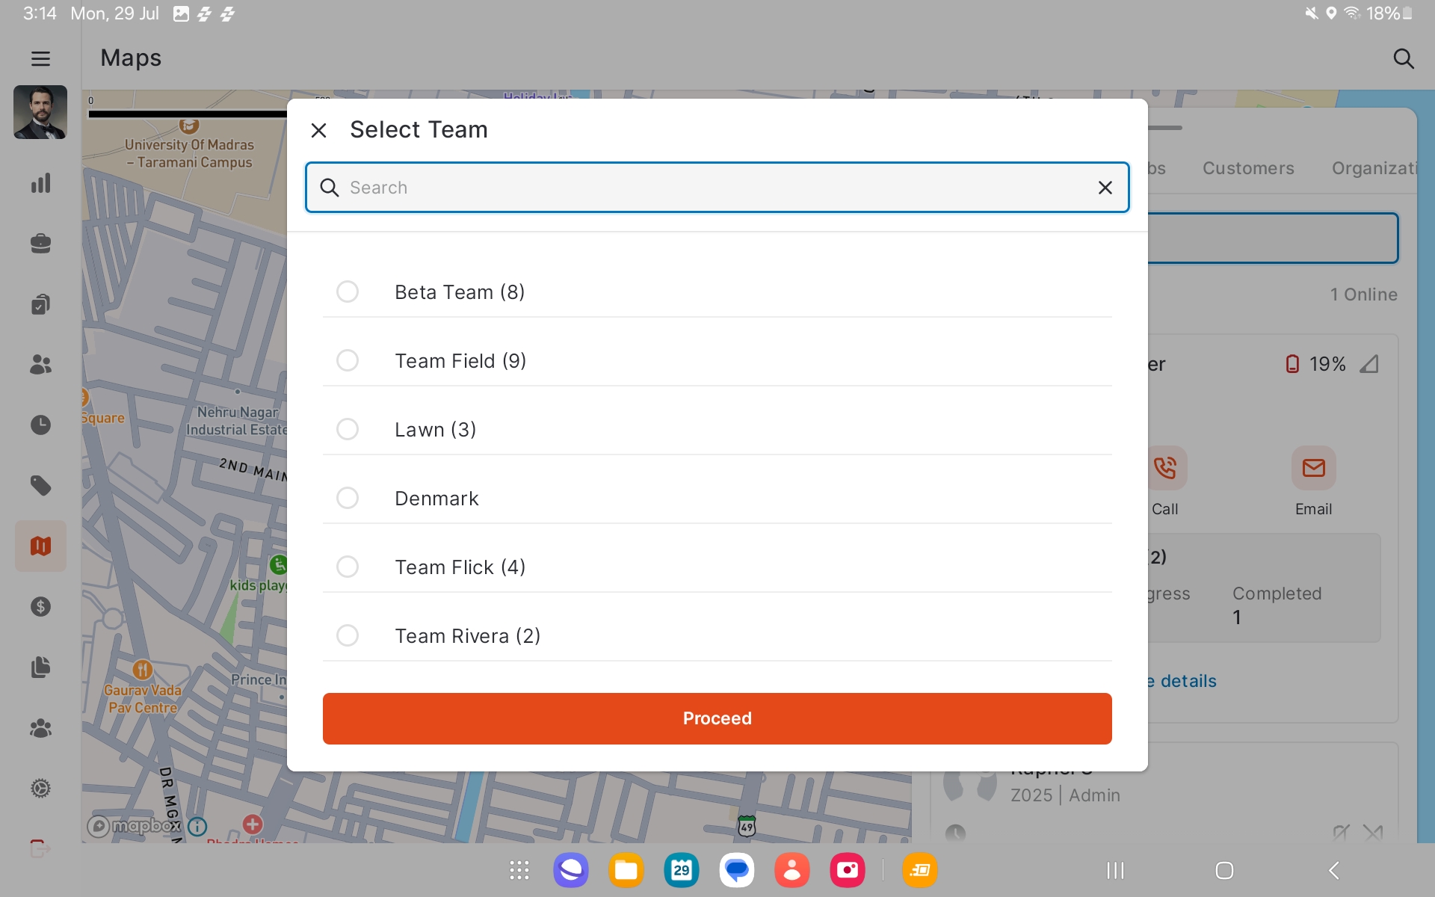Open the Organization tab
The width and height of the screenshot is (1435, 897).
[x=1374, y=168]
